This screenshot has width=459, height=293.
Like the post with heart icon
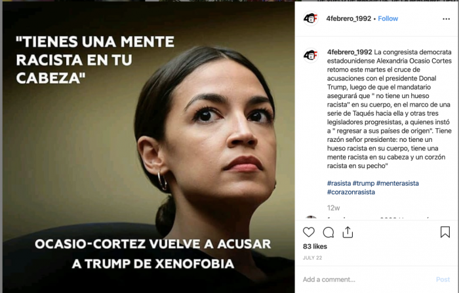click(309, 232)
